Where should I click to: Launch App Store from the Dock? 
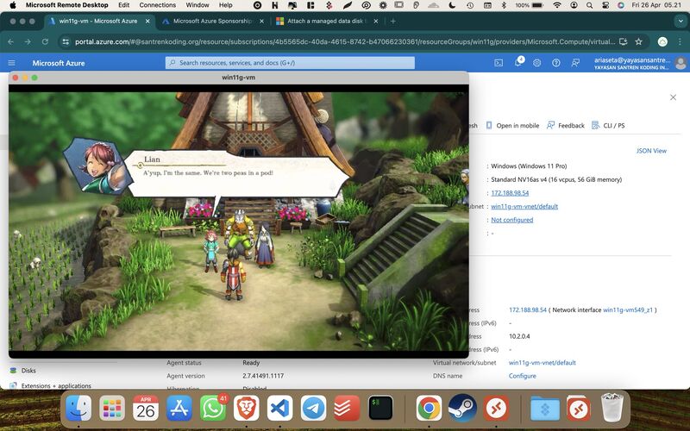pos(179,408)
